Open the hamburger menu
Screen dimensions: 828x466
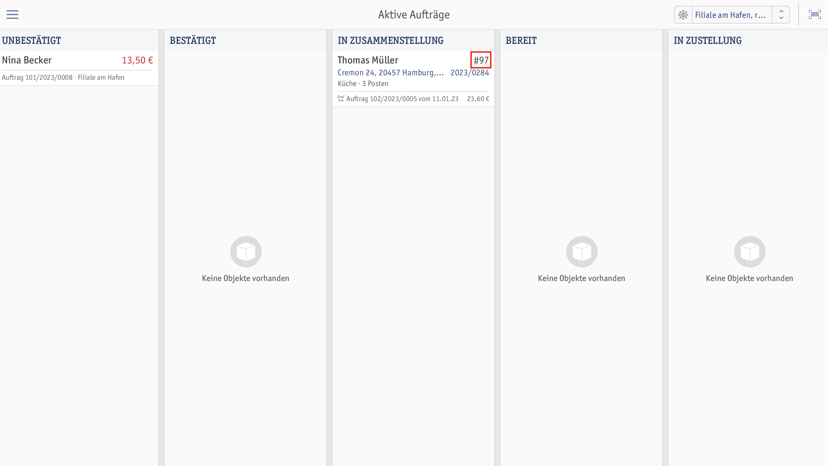tap(12, 15)
